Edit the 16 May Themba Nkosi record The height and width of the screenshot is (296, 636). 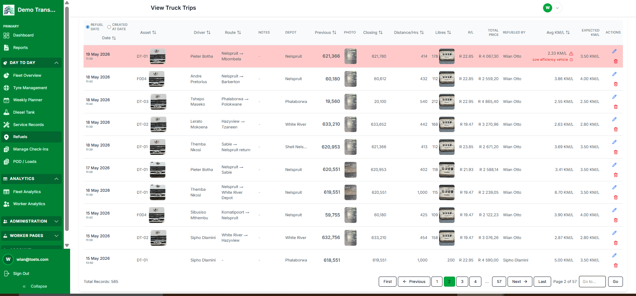click(614, 187)
